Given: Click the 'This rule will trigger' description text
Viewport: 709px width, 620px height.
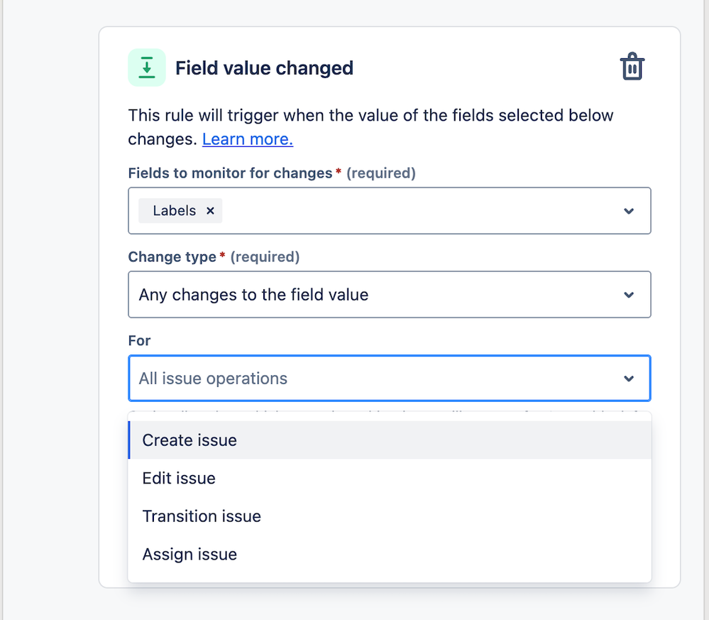Looking at the screenshot, I should (x=370, y=116).
